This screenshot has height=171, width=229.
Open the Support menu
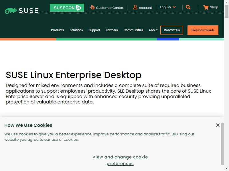click(x=94, y=30)
